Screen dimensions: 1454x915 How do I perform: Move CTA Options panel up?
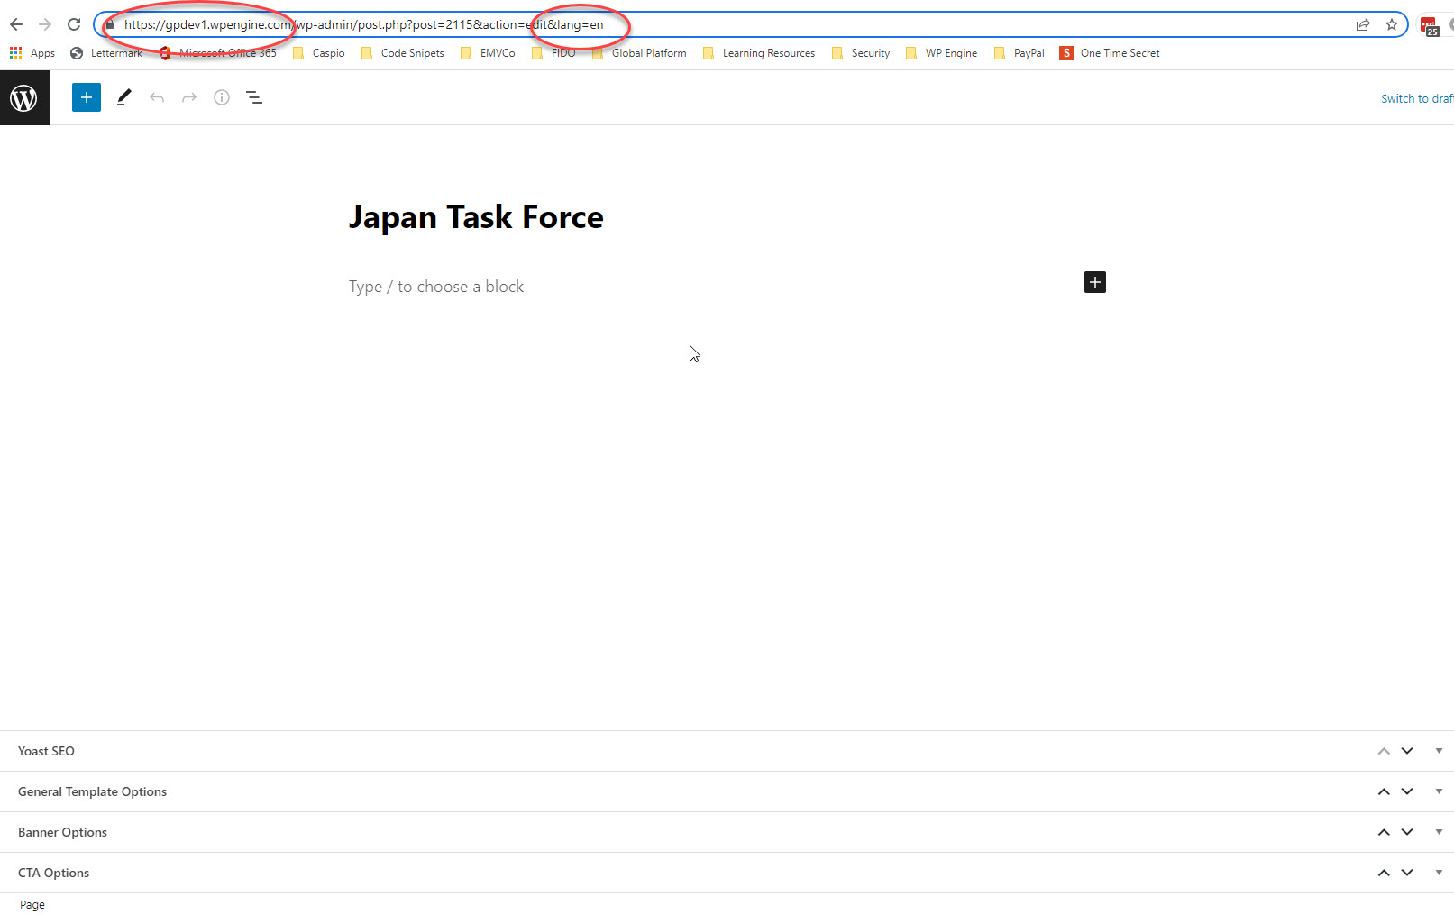click(x=1384, y=873)
